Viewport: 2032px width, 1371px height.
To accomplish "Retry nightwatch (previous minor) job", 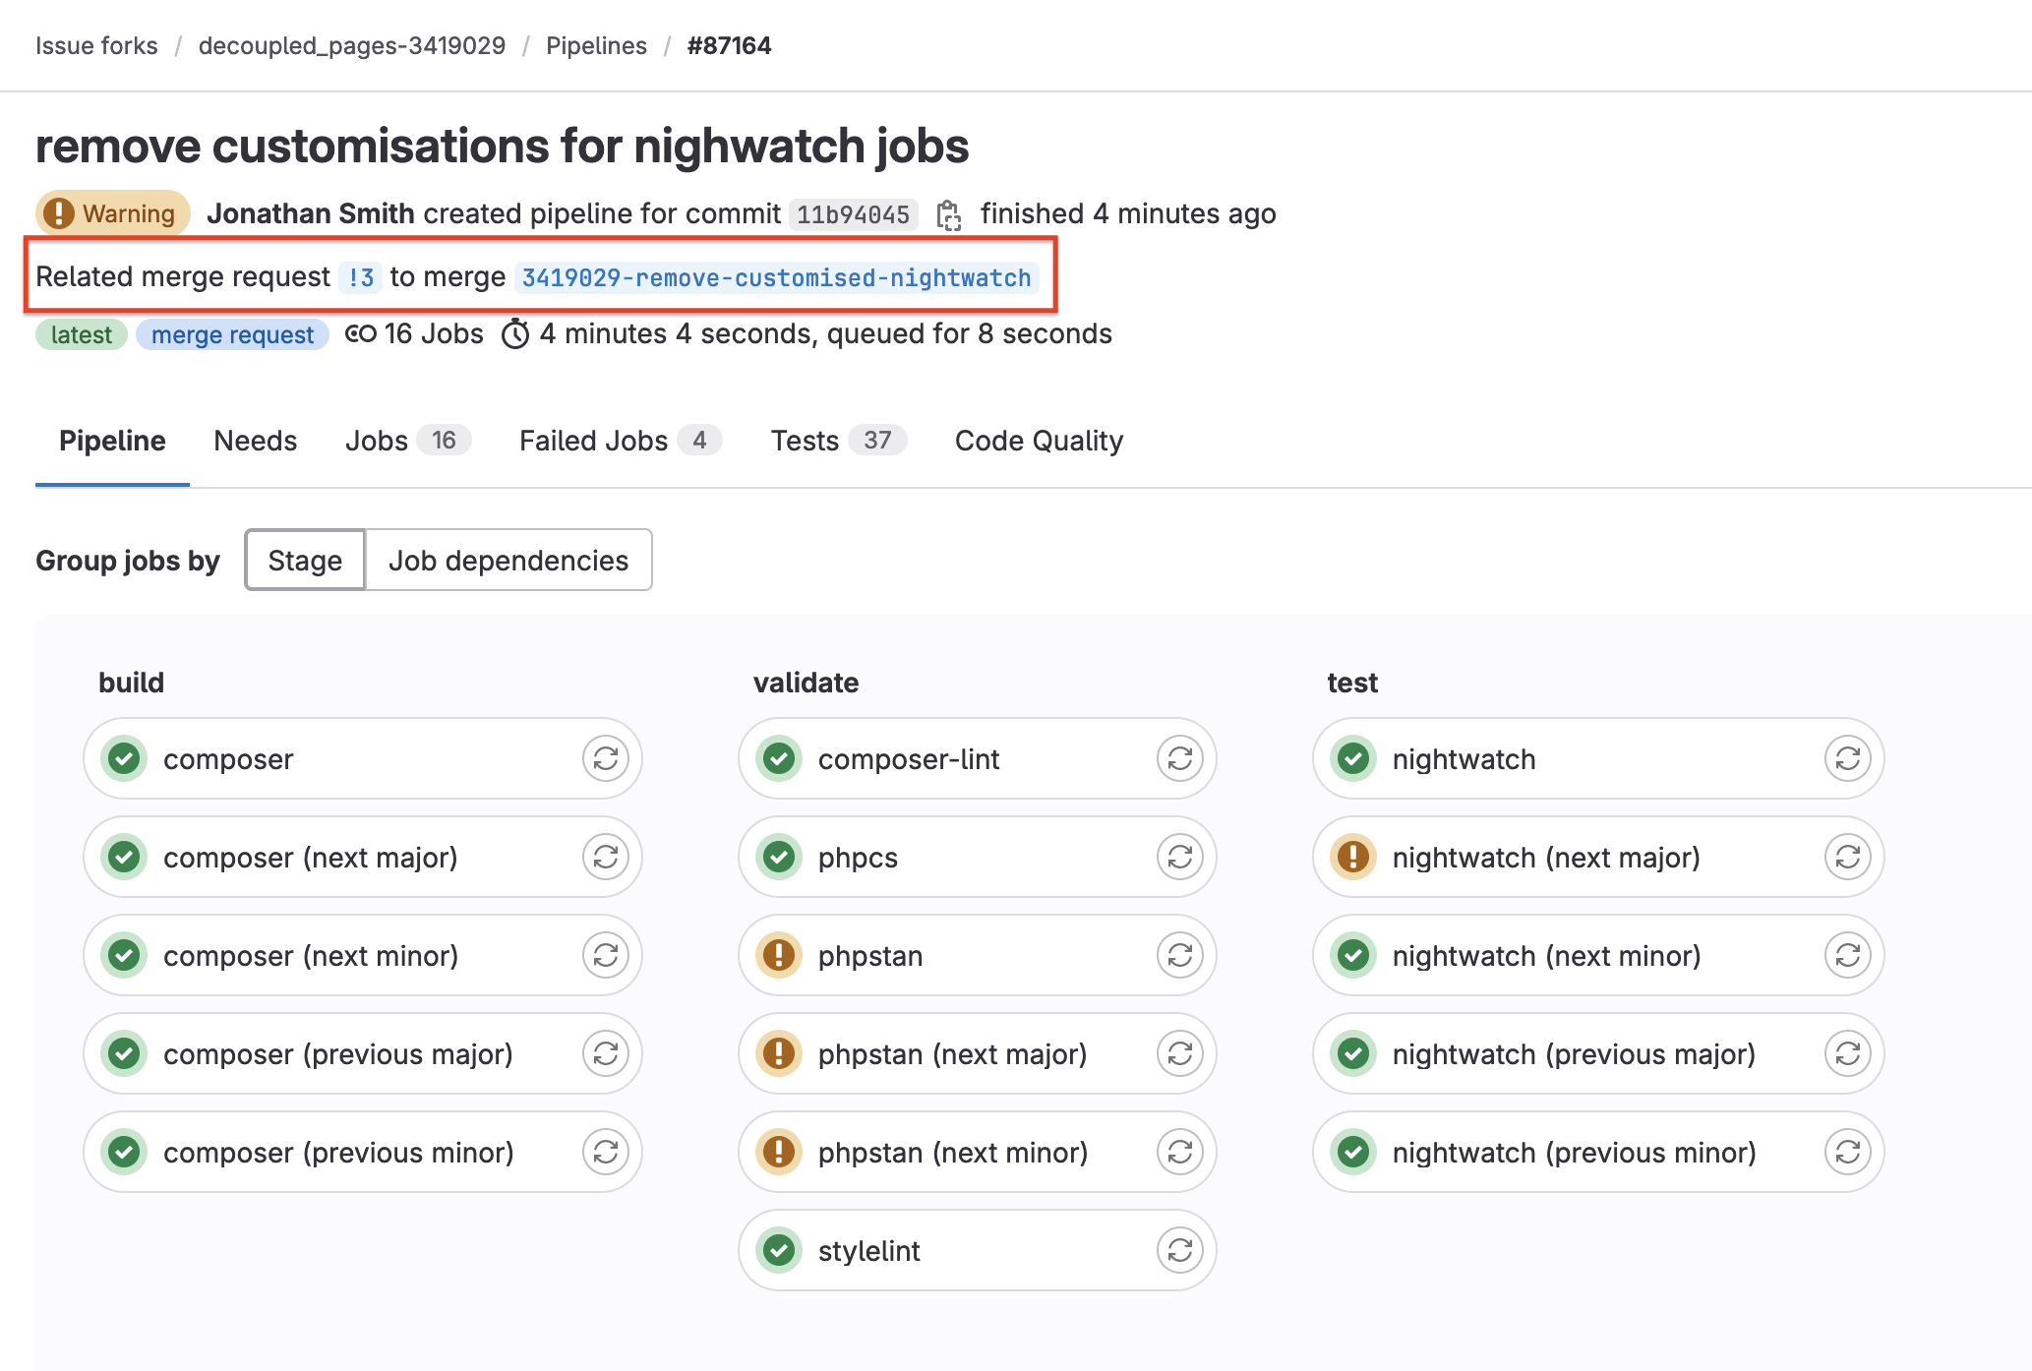I will pyautogui.click(x=1847, y=1152).
